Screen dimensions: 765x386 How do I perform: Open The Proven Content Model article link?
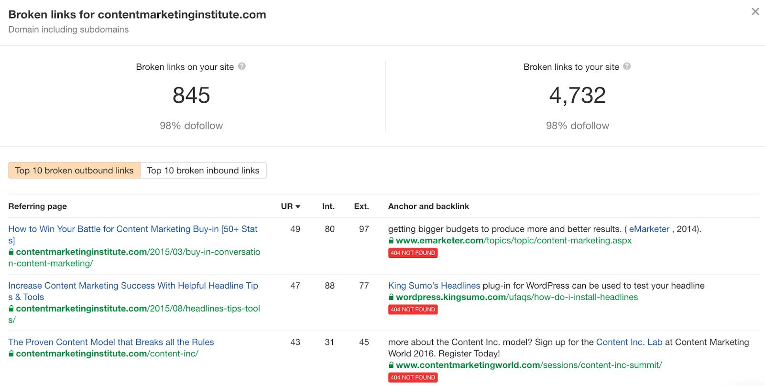(x=111, y=342)
